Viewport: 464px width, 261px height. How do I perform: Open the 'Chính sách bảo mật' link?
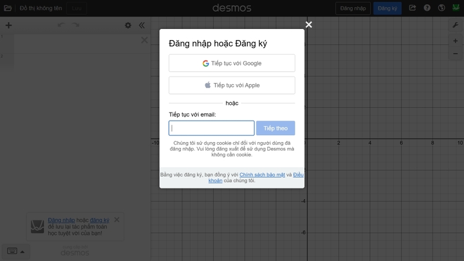coord(262,175)
